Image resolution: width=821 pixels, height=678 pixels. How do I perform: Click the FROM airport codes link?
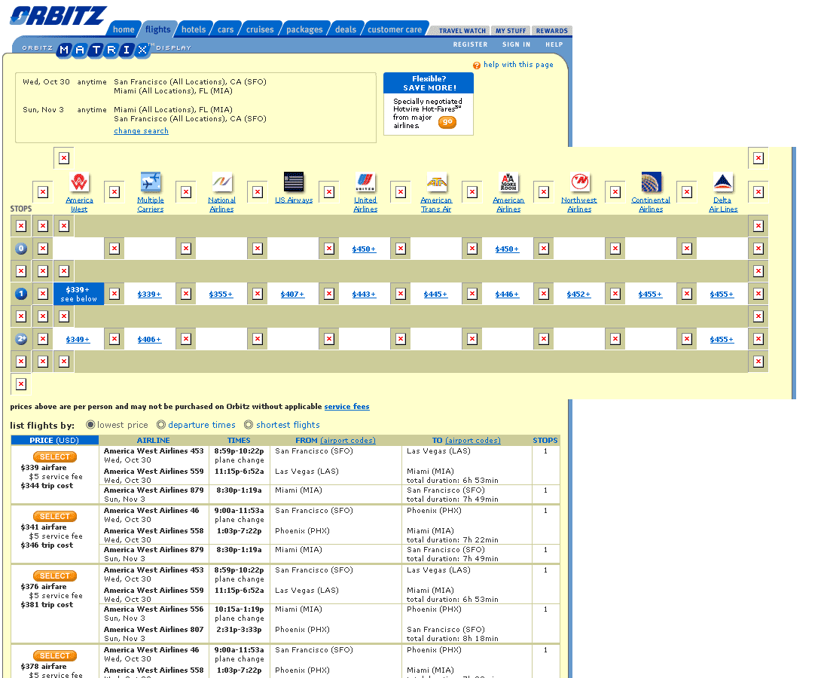pyautogui.click(x=348, y=440)
